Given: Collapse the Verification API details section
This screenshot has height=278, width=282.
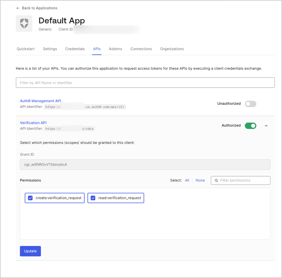Looking at the screenshot, I should 266,126.
